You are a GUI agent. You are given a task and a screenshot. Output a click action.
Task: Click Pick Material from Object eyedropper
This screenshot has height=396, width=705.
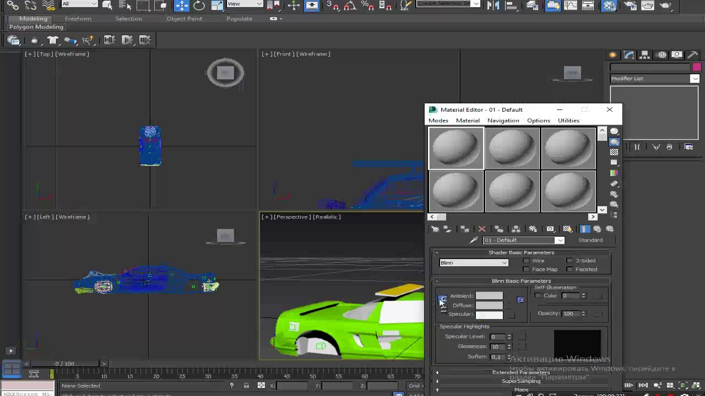(474, 240)
